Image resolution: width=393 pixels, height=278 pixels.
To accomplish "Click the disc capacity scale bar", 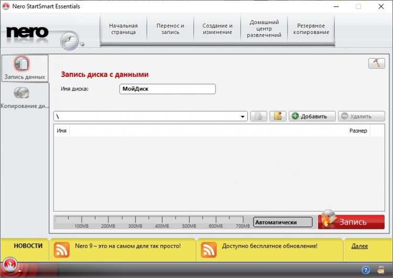I will tap(152, 222).
